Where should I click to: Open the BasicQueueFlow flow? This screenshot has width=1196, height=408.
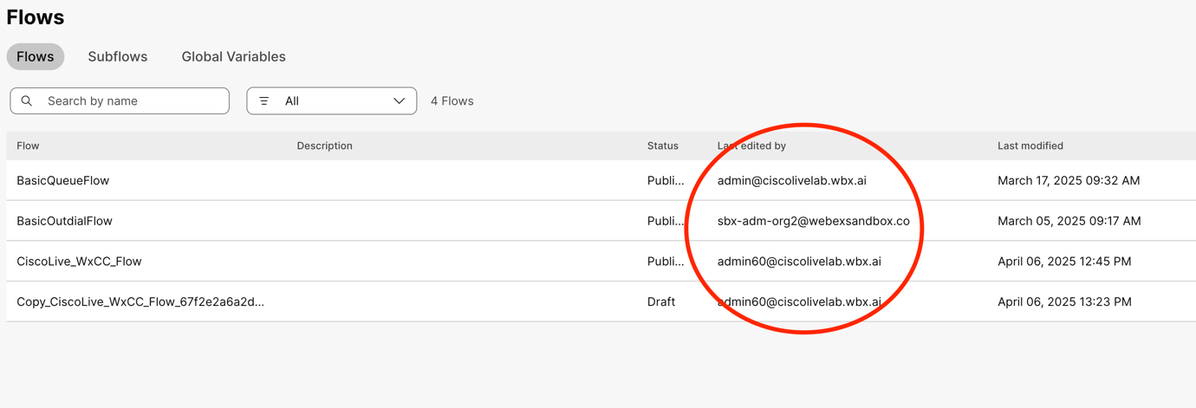pyautogui.click(x=62, y=180)
